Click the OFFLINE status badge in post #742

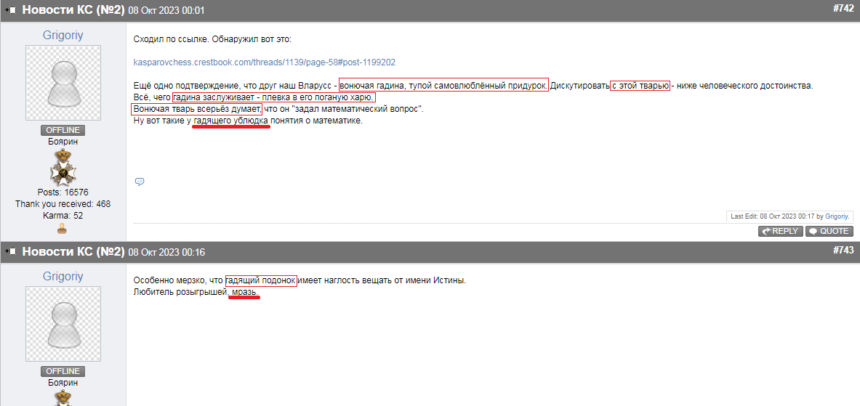[63, 130]
